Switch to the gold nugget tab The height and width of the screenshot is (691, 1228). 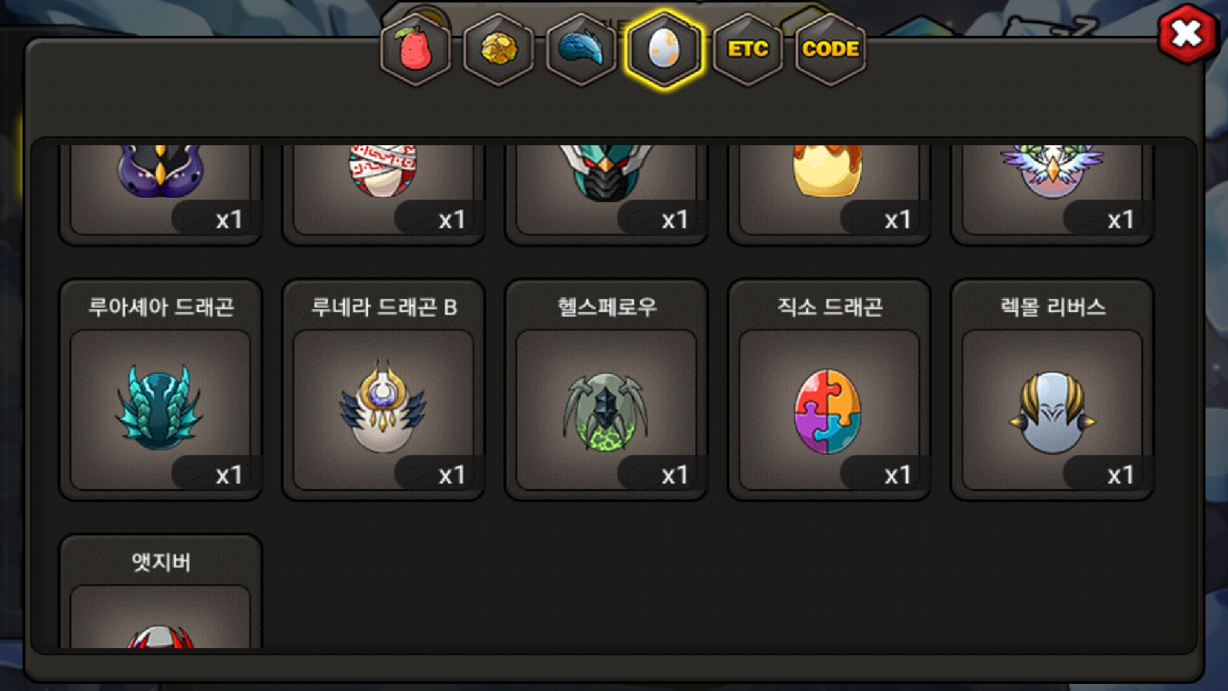498,50
